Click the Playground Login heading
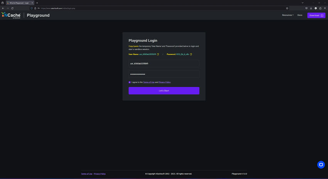 [x=143, y=41]
